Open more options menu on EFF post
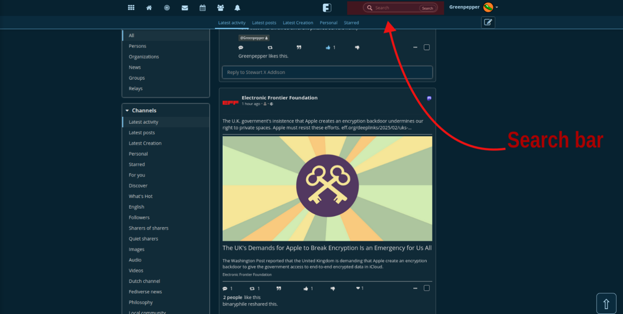This screenshot has height=314, width=623. coord(415,288)
